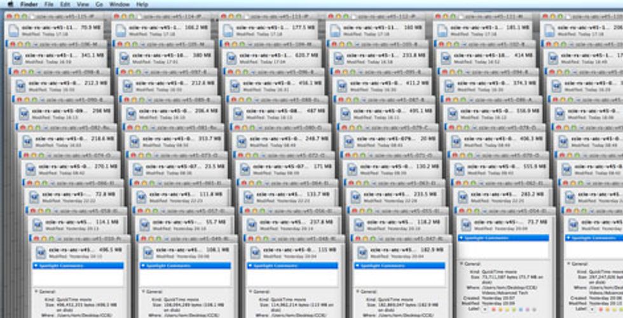The width and height of the screenshot is (623, 318).
Task: Click the QuickTime file icon beside 341.1 MB
Action: [18, 58]
